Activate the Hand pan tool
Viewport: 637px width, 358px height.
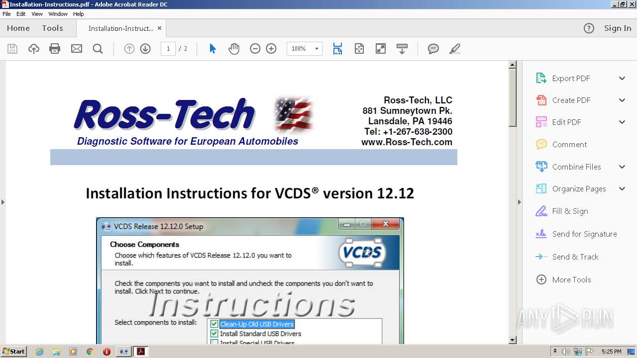click(x=234, y=49)
